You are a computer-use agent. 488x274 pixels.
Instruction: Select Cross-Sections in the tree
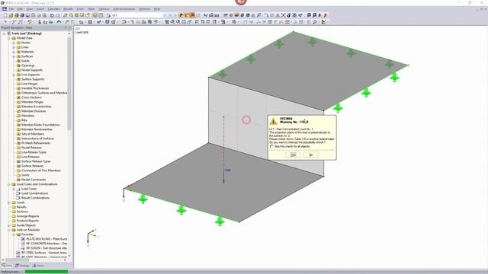tap(31, 97)
